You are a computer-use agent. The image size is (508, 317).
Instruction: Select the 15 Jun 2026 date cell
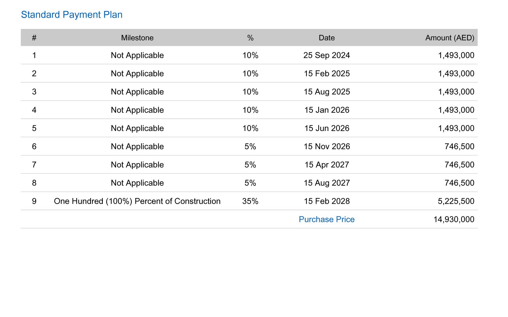pos(327,128)
